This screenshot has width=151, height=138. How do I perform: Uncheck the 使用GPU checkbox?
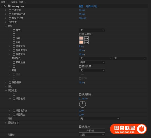pyautogui.click(x=80, y=126)
